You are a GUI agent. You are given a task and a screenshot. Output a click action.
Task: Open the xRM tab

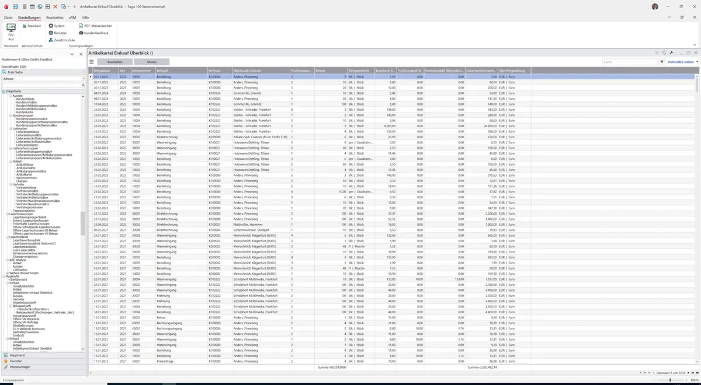[72, 17]
